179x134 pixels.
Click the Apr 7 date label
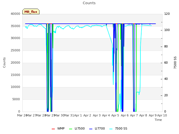tap(134, 115)
